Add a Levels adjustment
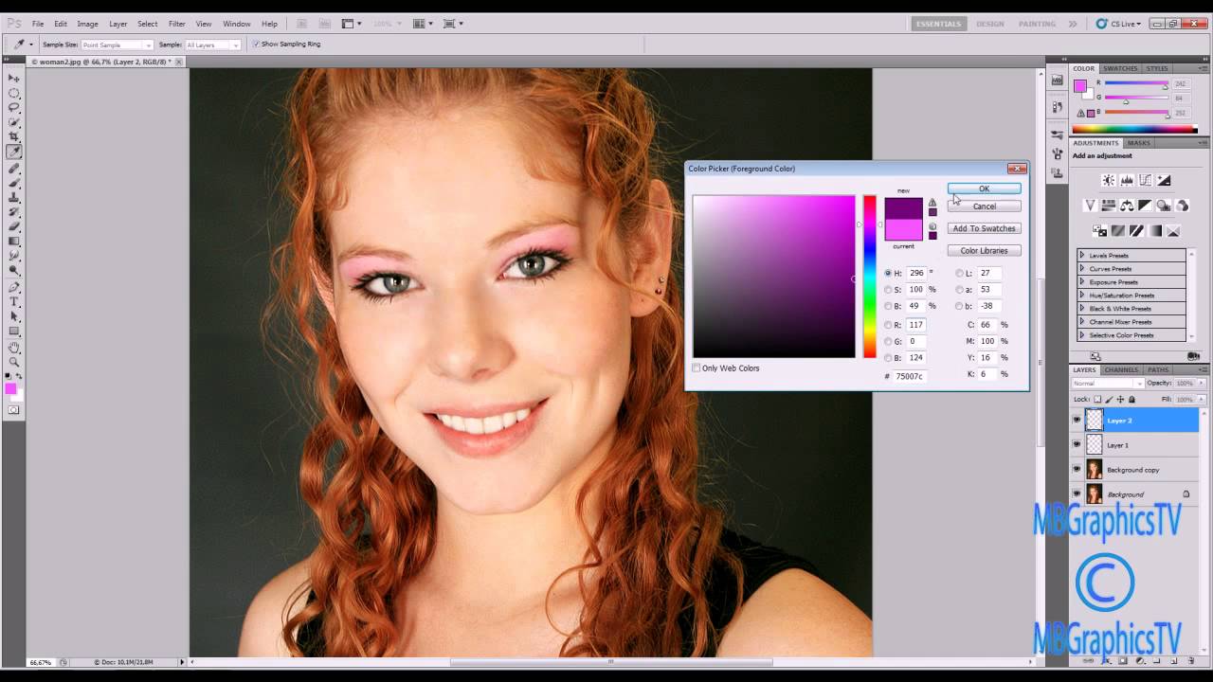This screenshot has width=1213, height=682. 1127,180
